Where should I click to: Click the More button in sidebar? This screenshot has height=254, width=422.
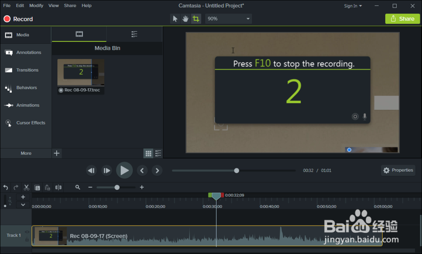(x=26, y=153)
